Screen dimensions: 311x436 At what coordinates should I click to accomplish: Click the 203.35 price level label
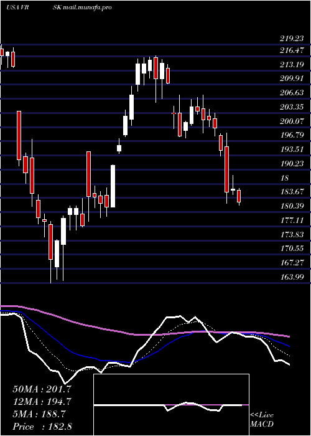(x=292, y=107)
